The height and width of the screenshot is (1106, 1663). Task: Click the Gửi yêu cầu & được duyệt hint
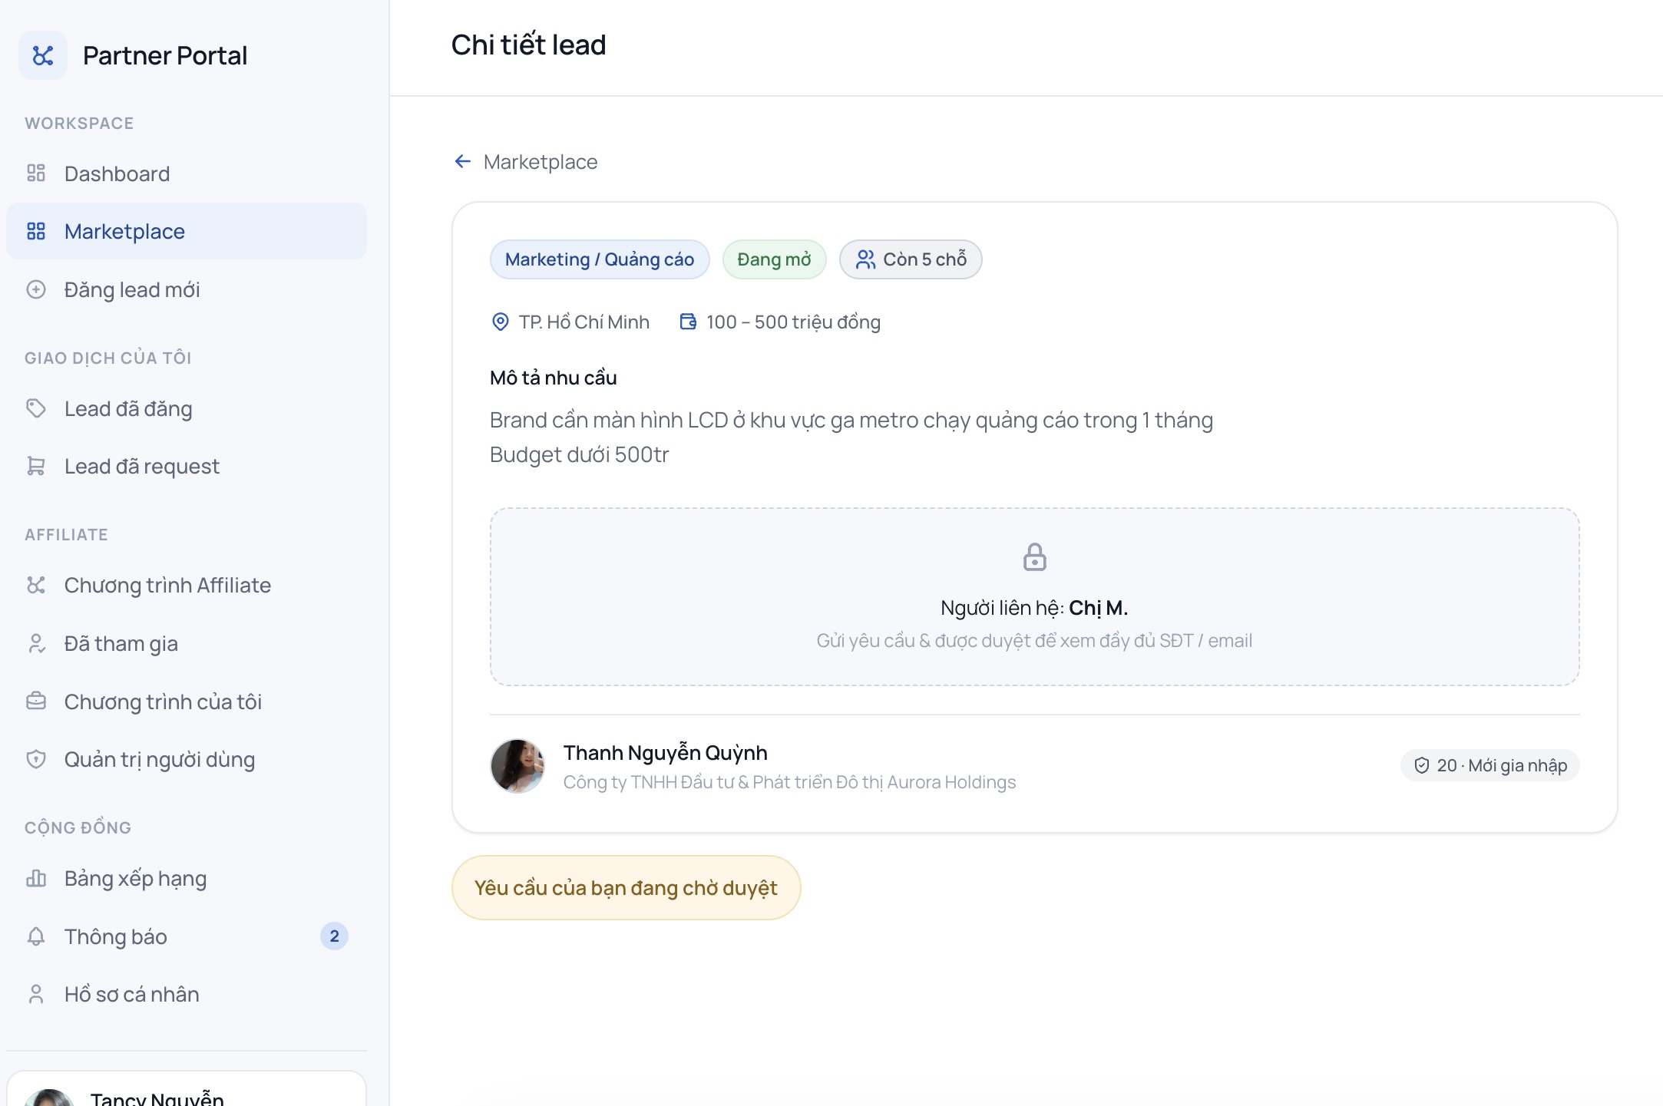click(x=1034, y=641)
